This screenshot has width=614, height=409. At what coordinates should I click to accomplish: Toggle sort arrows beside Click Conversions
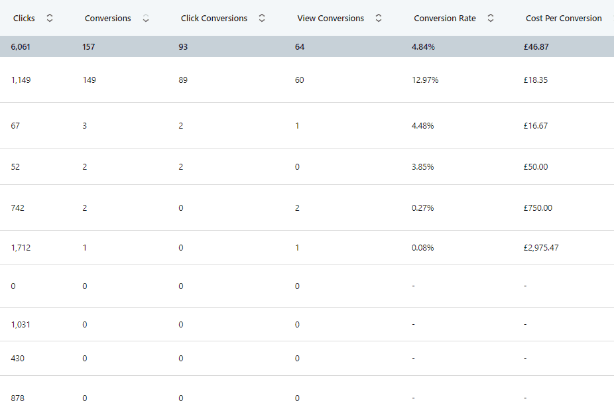[x=262, y=18]
